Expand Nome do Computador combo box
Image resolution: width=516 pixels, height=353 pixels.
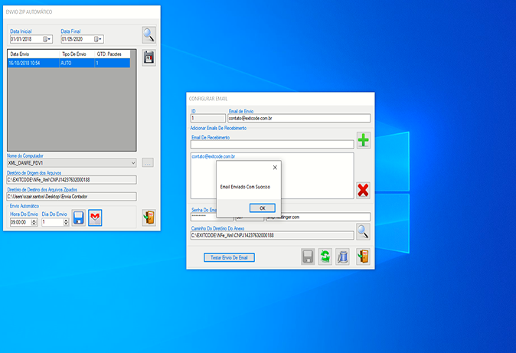pos(133,163)
